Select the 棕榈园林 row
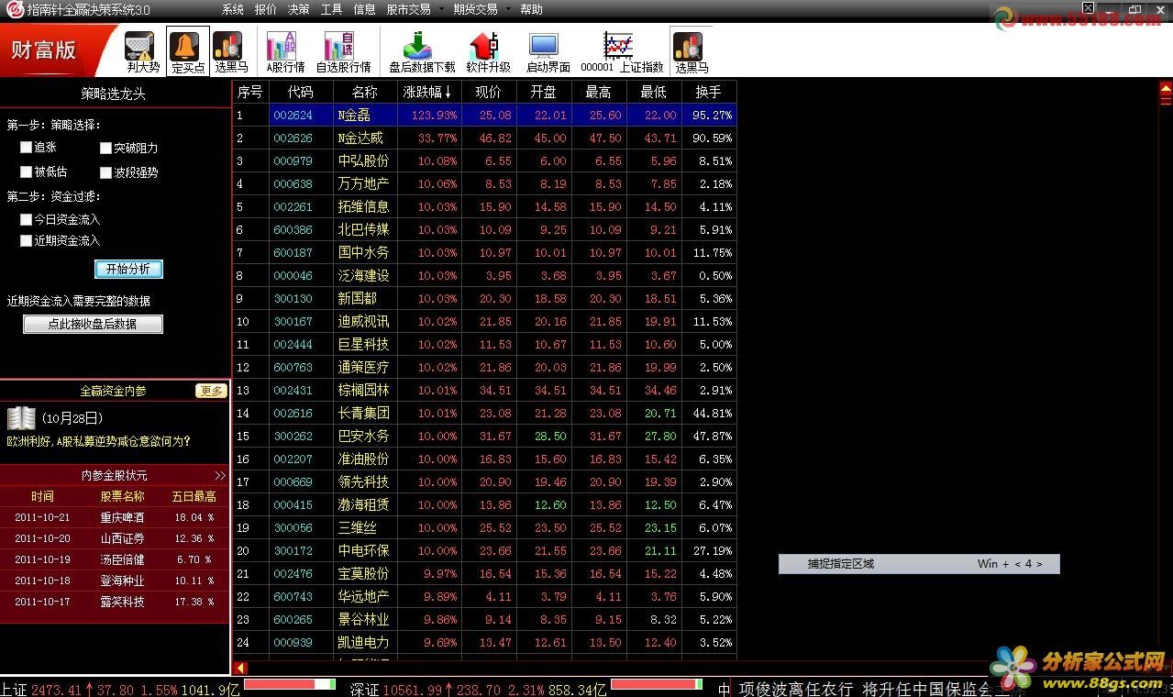1173x697 pixels. 485,390
